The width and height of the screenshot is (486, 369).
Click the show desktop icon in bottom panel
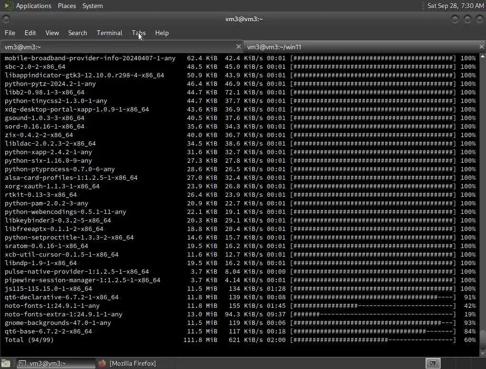[6, 363]
